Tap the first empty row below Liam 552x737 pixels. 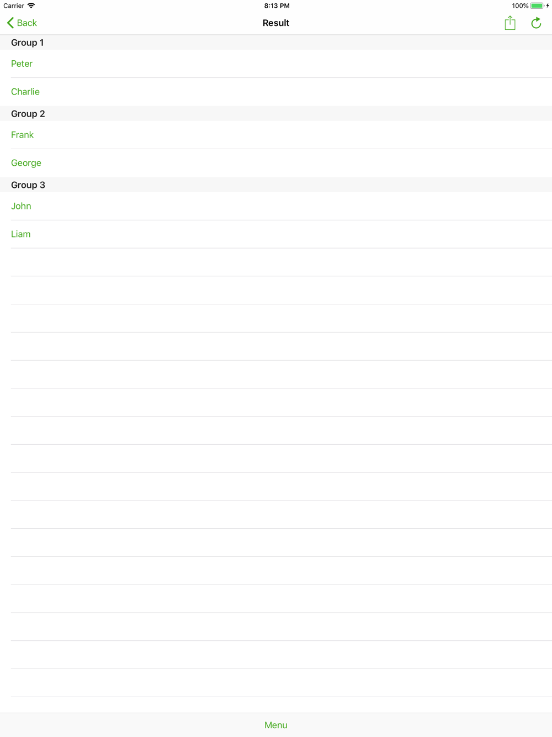coord(276,262)
